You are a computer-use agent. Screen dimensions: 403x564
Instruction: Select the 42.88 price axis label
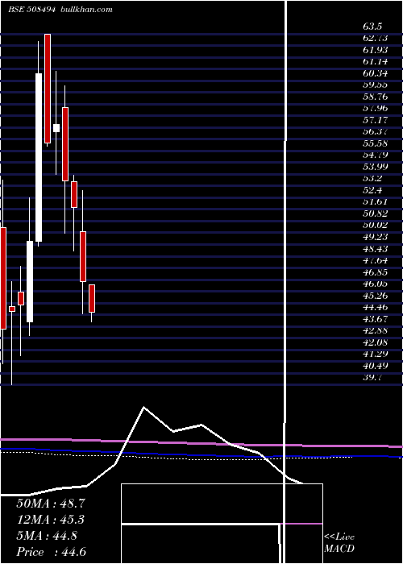(x=376, y=330)
